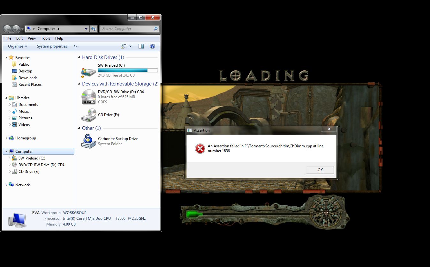The width and height of the screenshot is (430, 267).
Task: Click the LOADING title text
Action: 264,76
